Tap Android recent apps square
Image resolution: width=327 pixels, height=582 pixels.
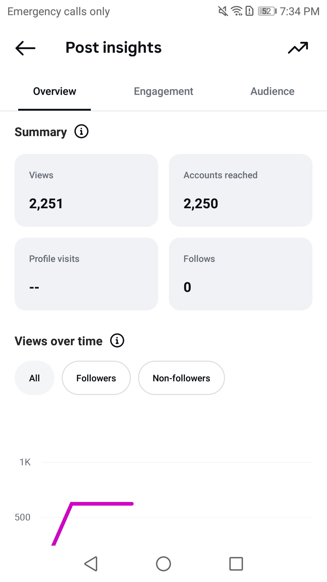(236, 564)
